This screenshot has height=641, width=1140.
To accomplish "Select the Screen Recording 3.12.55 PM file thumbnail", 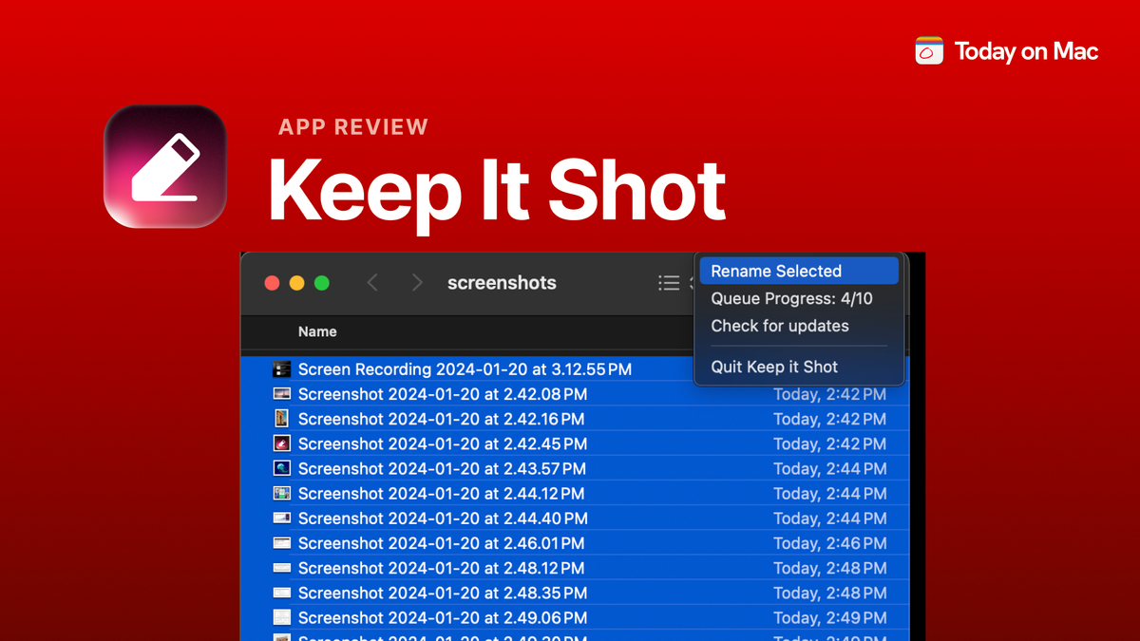I will [281, 369].
